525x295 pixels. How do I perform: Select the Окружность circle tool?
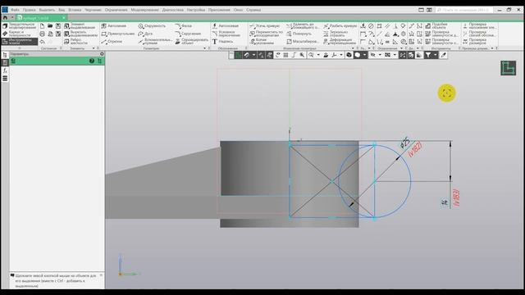[x=152, y=25]
